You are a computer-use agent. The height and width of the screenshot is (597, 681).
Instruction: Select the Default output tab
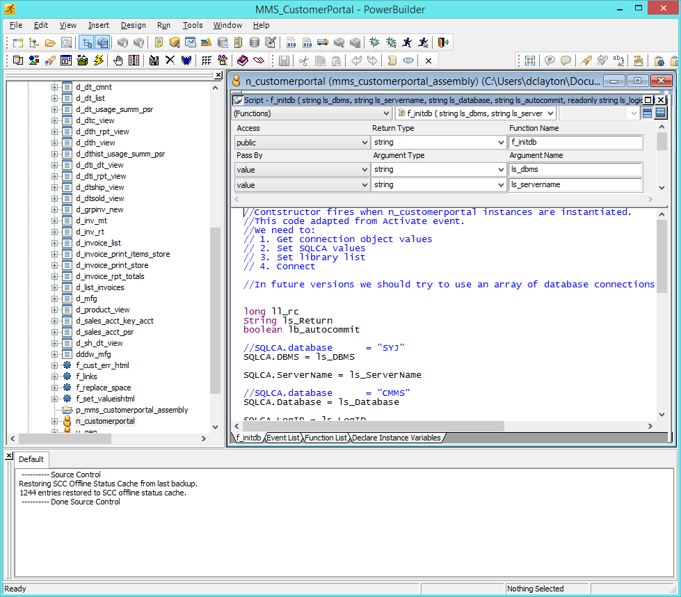click(x=31, y=459)
